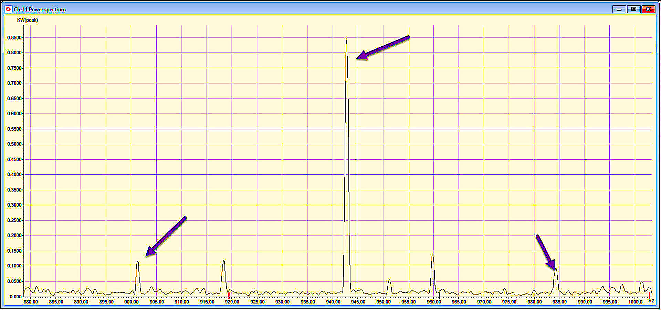Image resolution: width=661 pixels, height=310 pixels.
Task: Click the 950.00 frequency label
Action: 384,302
